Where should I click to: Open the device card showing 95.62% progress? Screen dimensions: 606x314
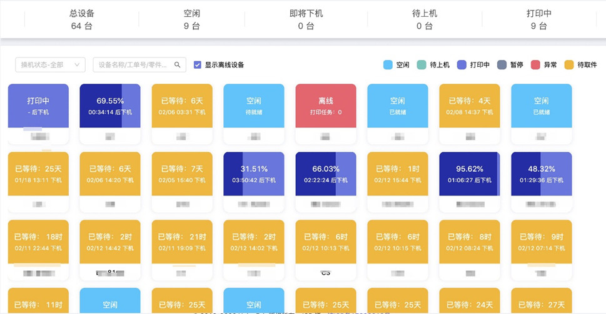(470, 174)
